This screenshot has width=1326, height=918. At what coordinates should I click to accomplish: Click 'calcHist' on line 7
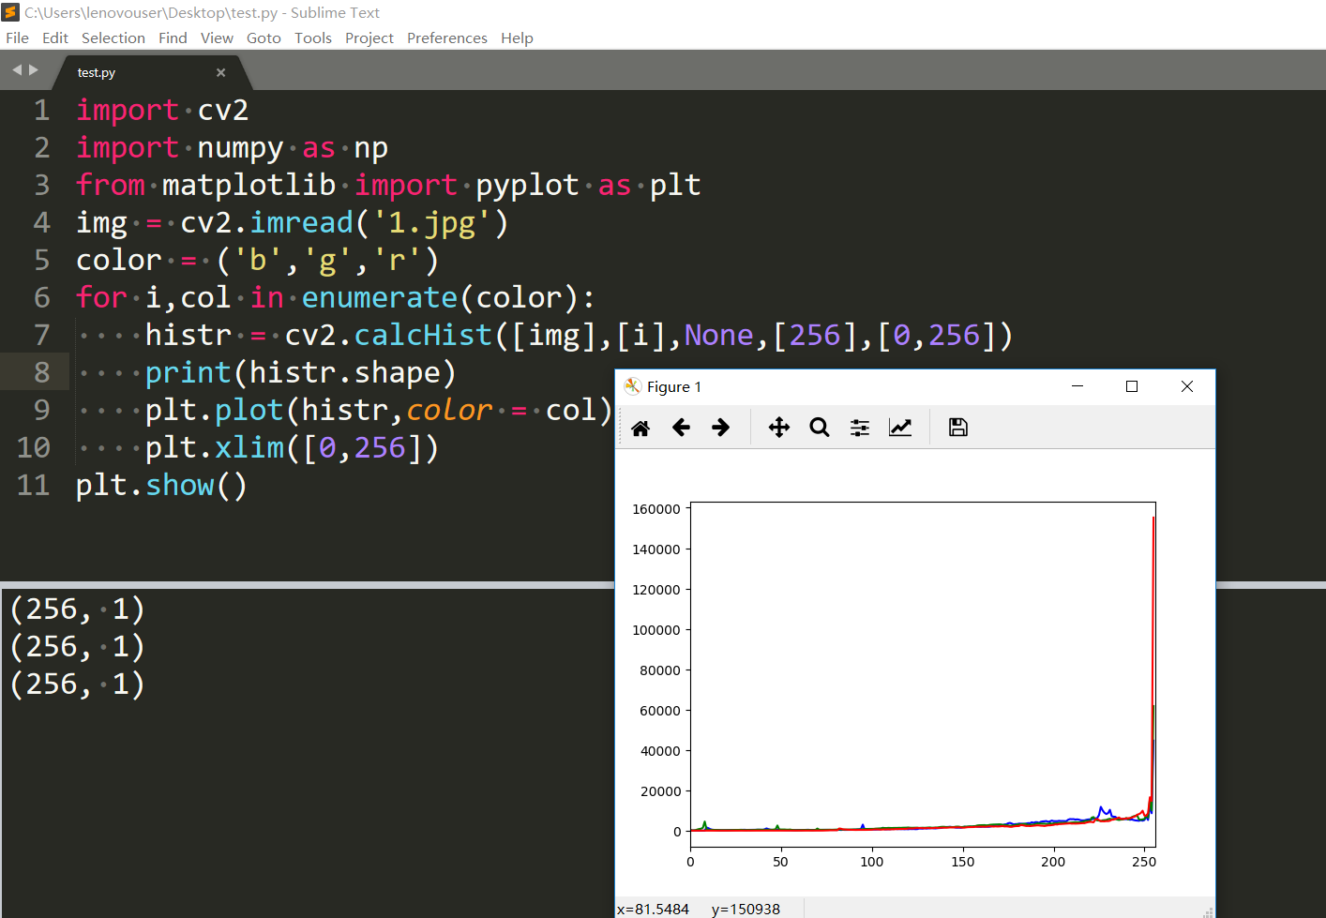(x=423, y=336)
